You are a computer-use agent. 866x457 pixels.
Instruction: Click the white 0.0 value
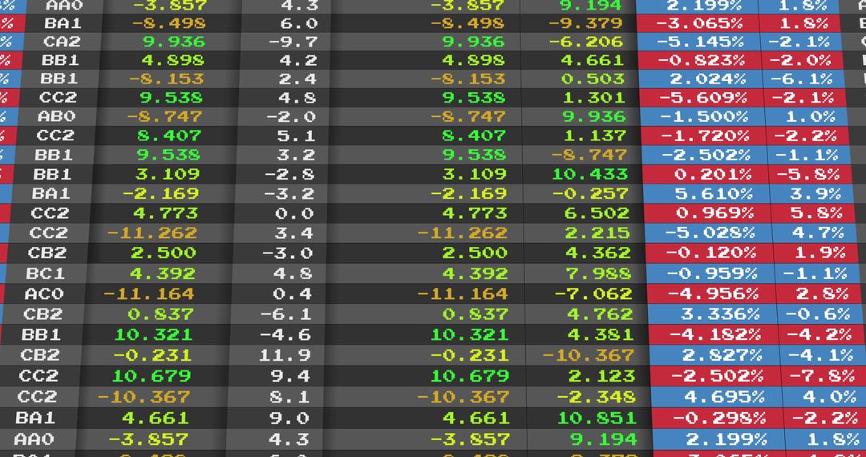click(294, 213)
